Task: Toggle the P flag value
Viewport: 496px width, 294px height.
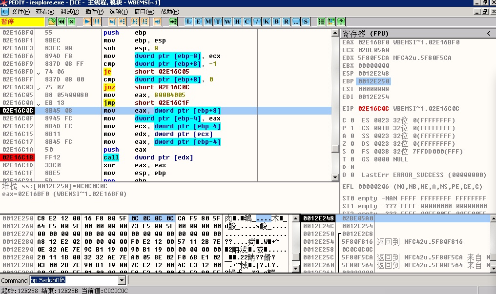Action: pyautogui.click(x=352, y=128)
